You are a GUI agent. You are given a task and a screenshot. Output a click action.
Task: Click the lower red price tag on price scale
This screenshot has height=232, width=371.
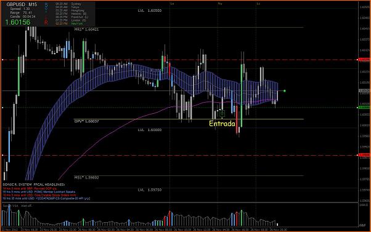pyautogui.click(x=364, y=155)
